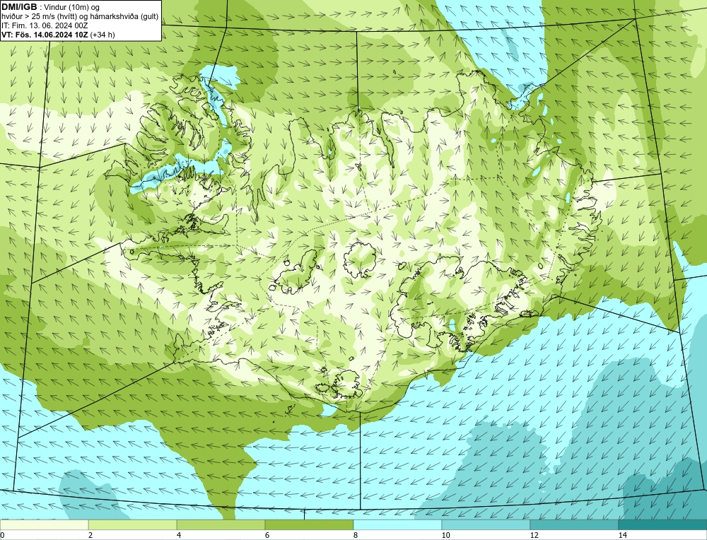Click the legend label 10
The image size is (707, 540).
pos(445,535)
